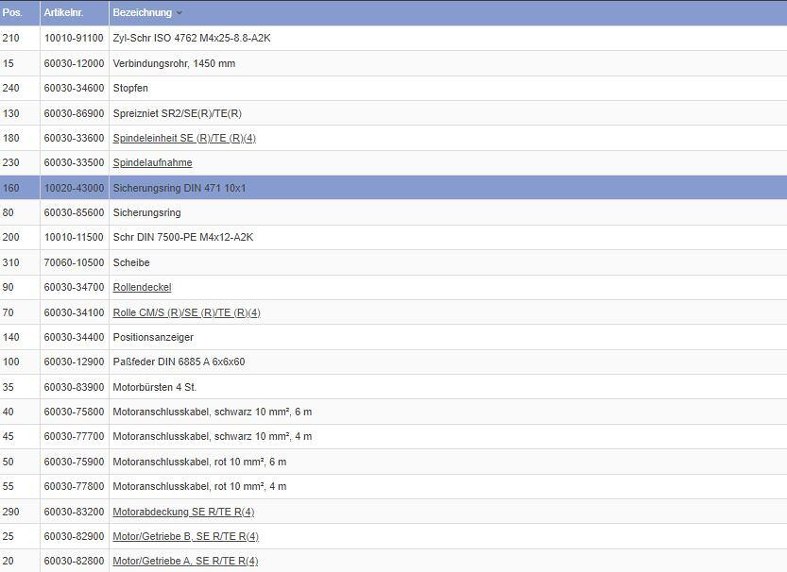The image size is (787, 572).
Task: Click article number 70060-10500 for Scheibe
Action: click(x=74, y=262)
